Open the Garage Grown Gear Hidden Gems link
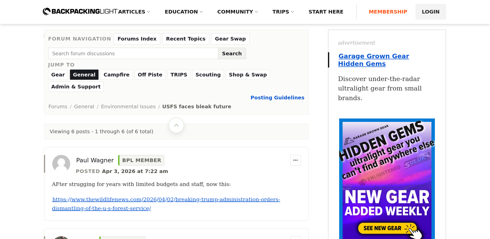Viewport: 490px width, 239px height. 374,60
